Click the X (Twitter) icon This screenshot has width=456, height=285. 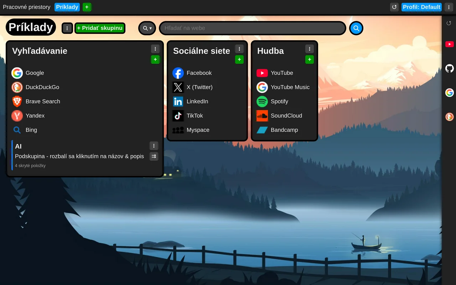coord(178,87)
